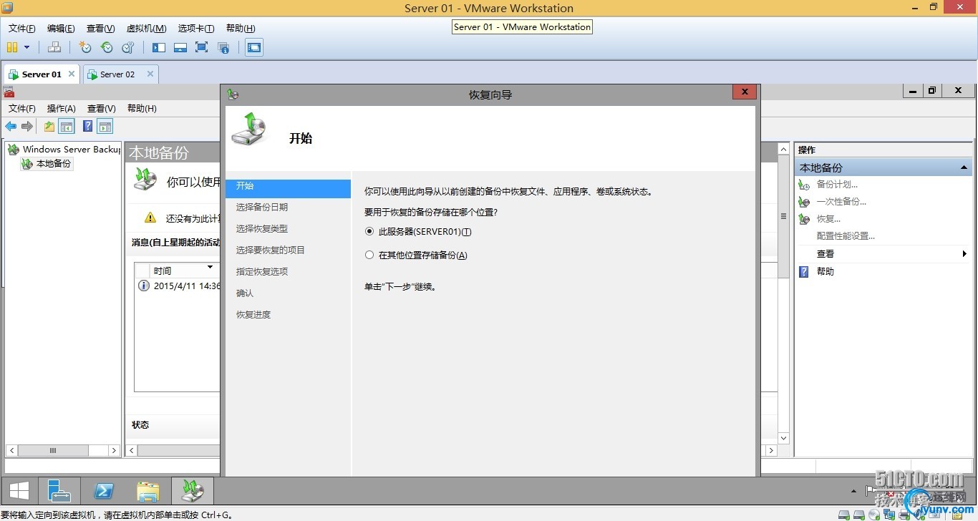Click the console tree horizontal scrollbar thumb
This screenshot has height=521, width=978.
coord(52,451)
